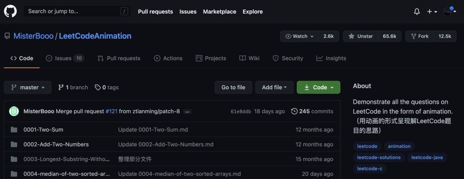Click the folder icon for 0004-median-of-two-sorted-ar
The image size is (464, 179).
click(x=14, y=174)
